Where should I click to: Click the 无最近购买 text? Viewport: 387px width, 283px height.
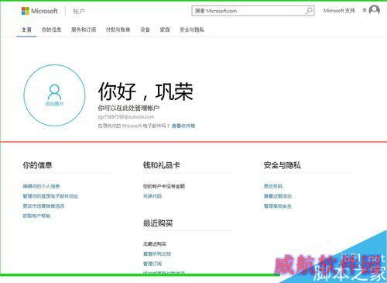(155, 243)
